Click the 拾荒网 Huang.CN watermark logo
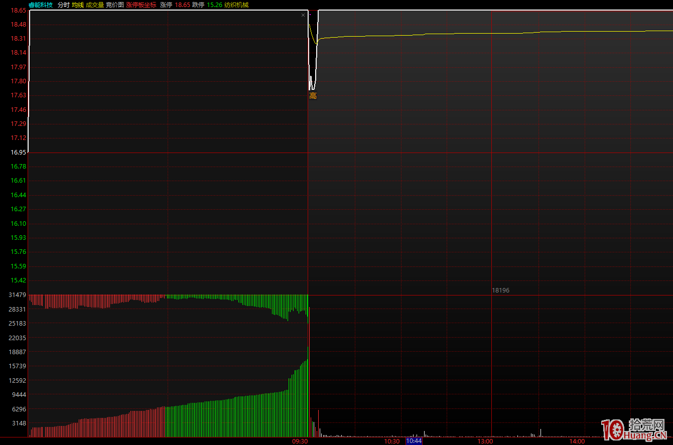This screenshot has height=445, width=673. coord(635,430)
